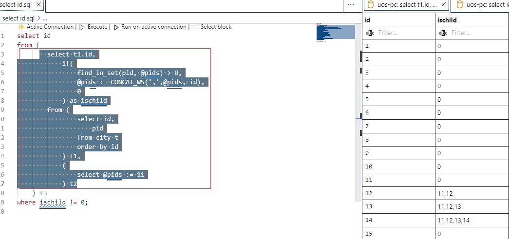Click 'from city t' in the code
509x239 pixels.
[98, 137]
